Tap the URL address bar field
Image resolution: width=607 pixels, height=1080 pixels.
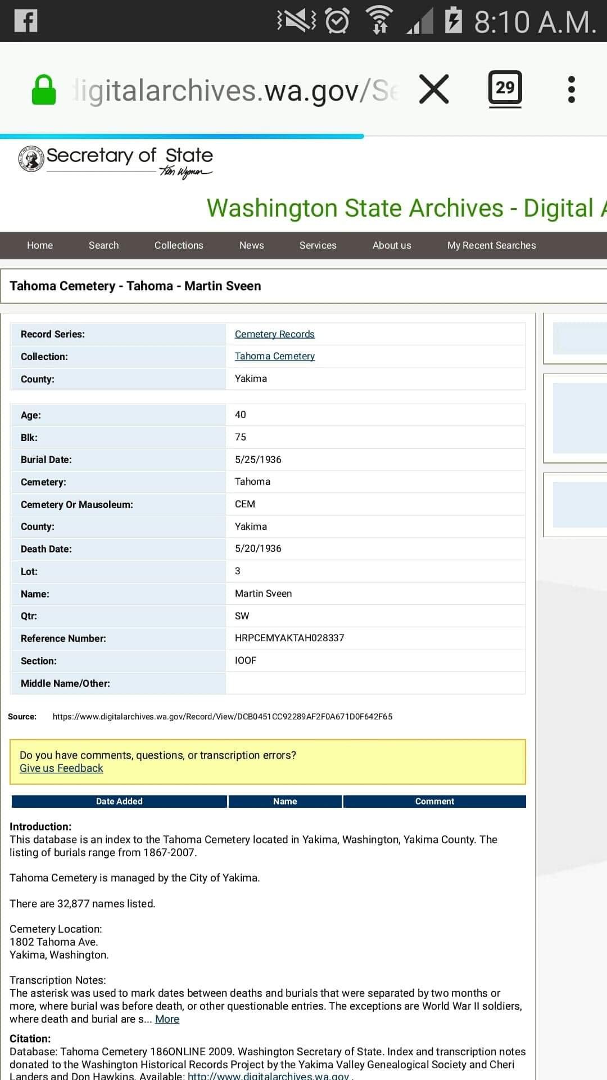pos(236,90)
